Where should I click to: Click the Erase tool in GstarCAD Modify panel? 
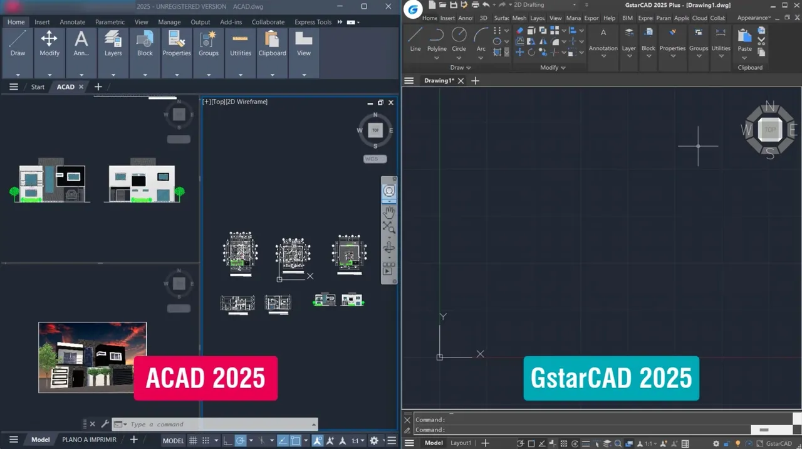pyautogui.click(x=519, y=30)
